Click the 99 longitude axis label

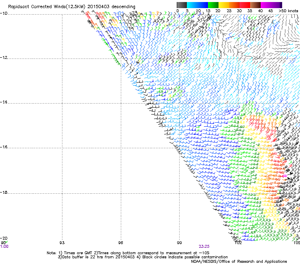[x=179, y=243]
